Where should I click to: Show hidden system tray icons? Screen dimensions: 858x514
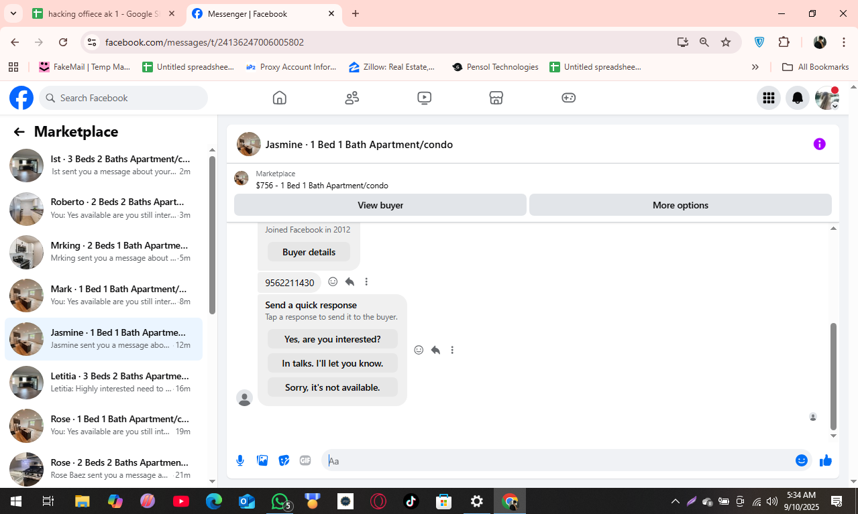pyautogui.click(x=675, y=501)
